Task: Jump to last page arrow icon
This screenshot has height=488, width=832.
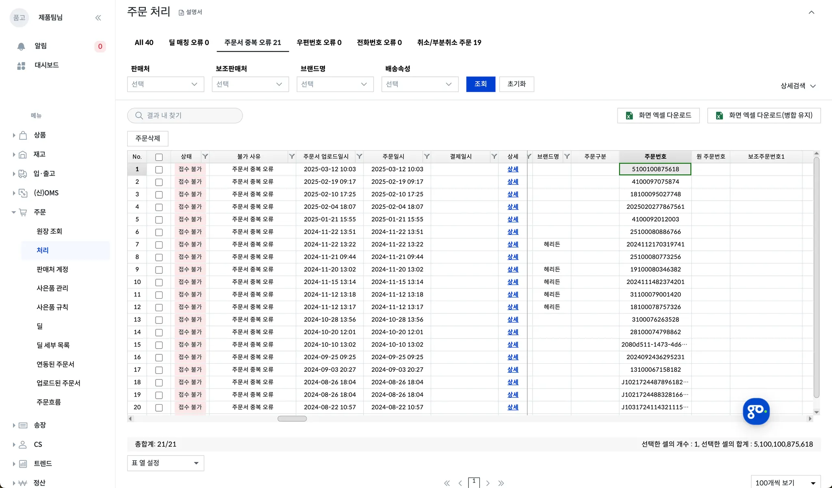Action: pos(501,483)
